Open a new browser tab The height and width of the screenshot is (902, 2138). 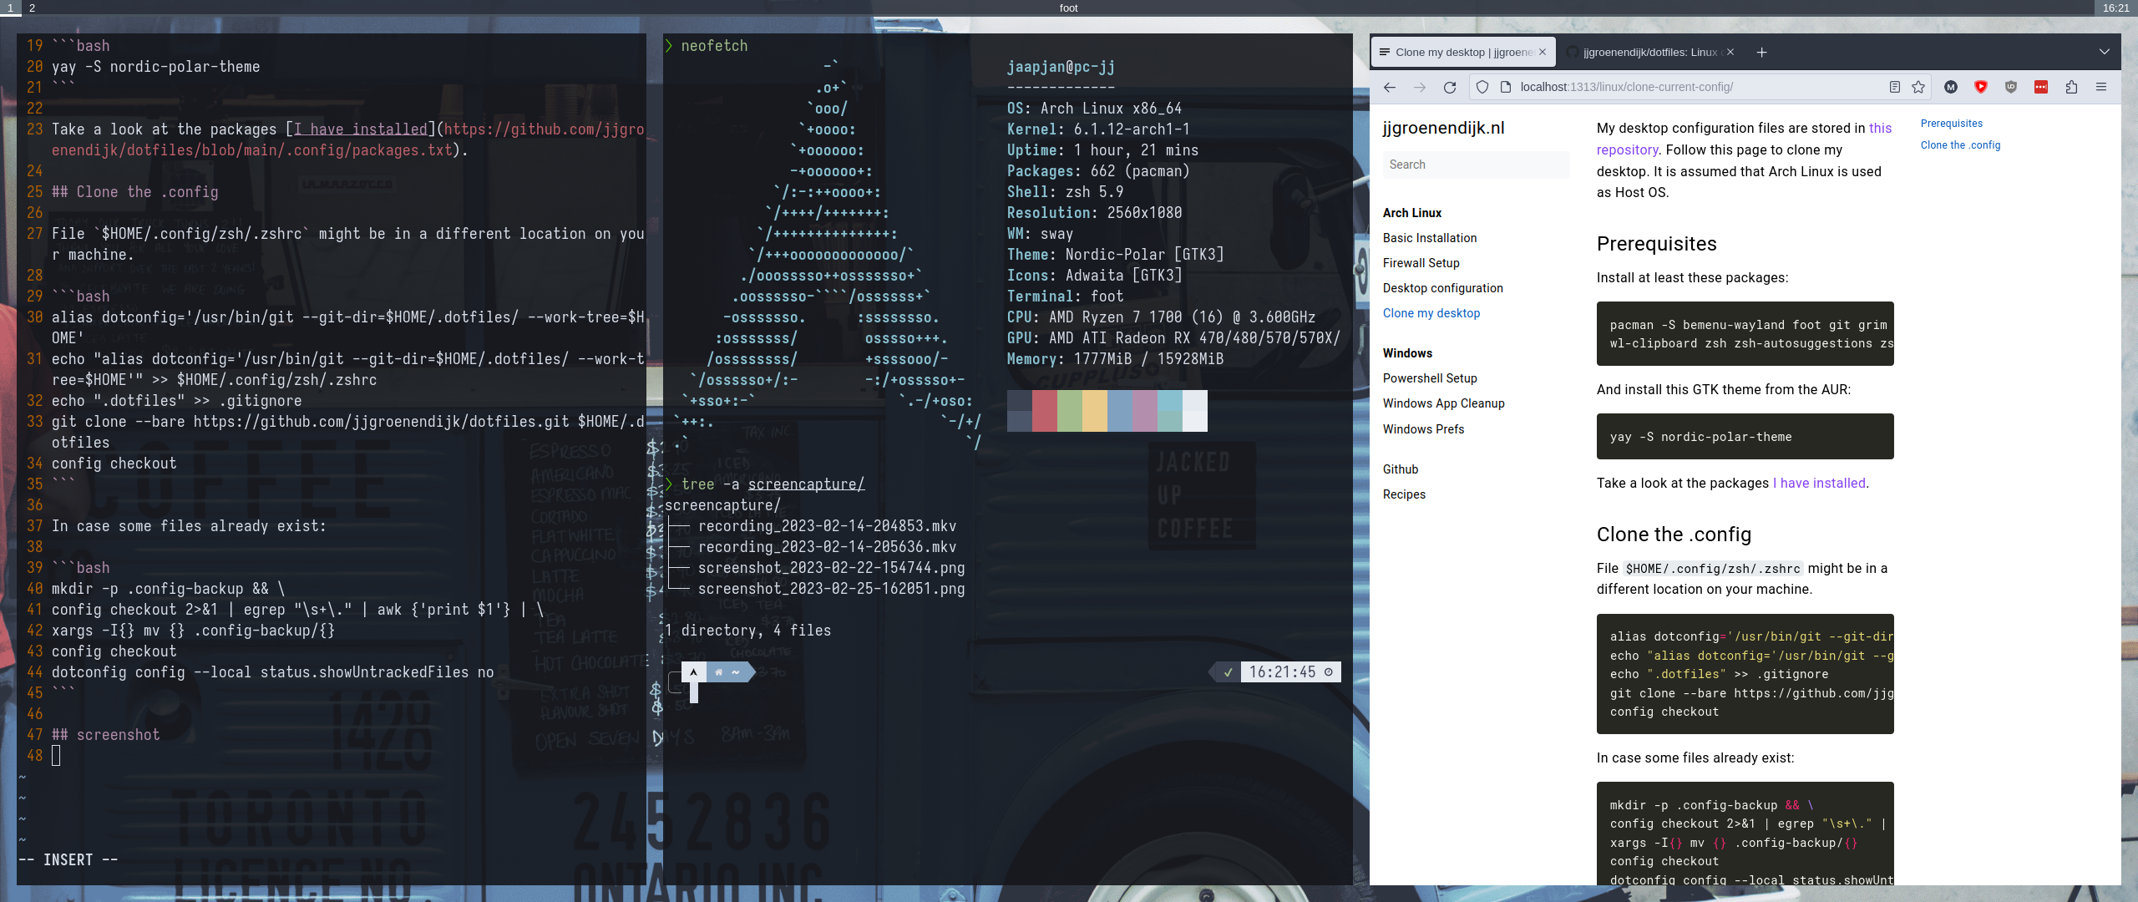[x=1761, y=52]
